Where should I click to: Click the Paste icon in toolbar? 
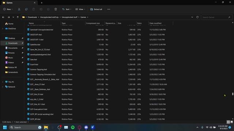point(34,9)
